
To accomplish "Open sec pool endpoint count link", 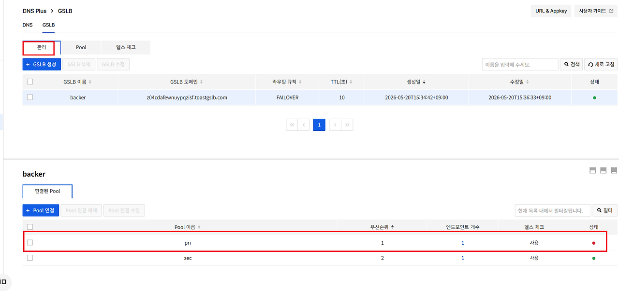I will point(463,258).
